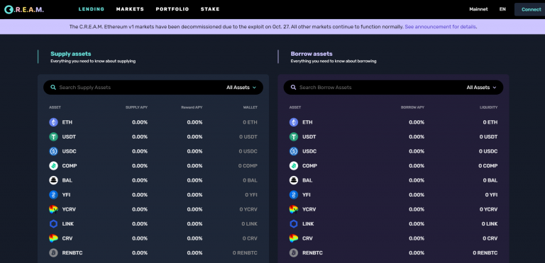Click ASSET header in Borrow assets table

[295, 107]
